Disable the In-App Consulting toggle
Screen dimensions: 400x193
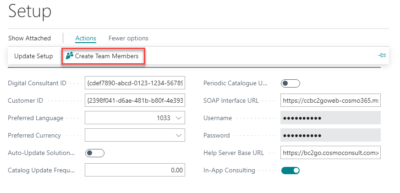(290, 171)
